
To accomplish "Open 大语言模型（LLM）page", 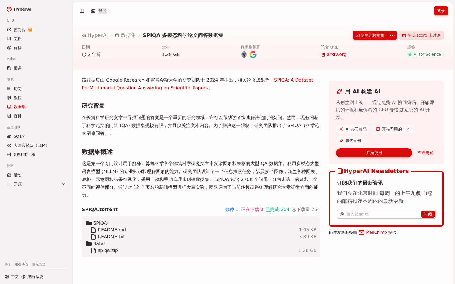I will tap(27, 145).
